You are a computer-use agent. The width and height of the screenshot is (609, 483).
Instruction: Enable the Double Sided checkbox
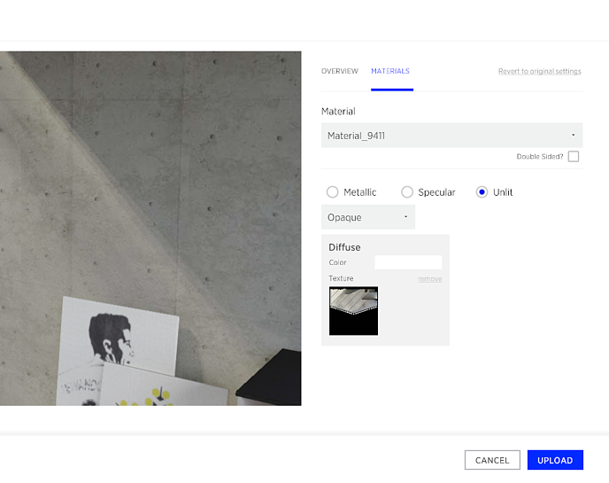(574, 157)
